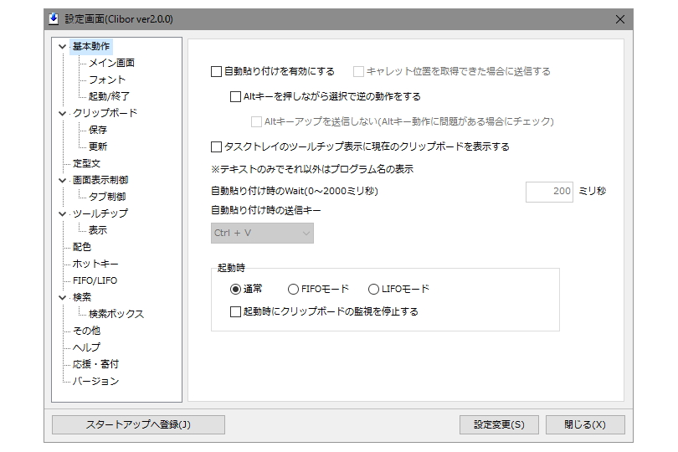Open the バージョン page in tree
This screenshot has width=678, height=452.
95,381
